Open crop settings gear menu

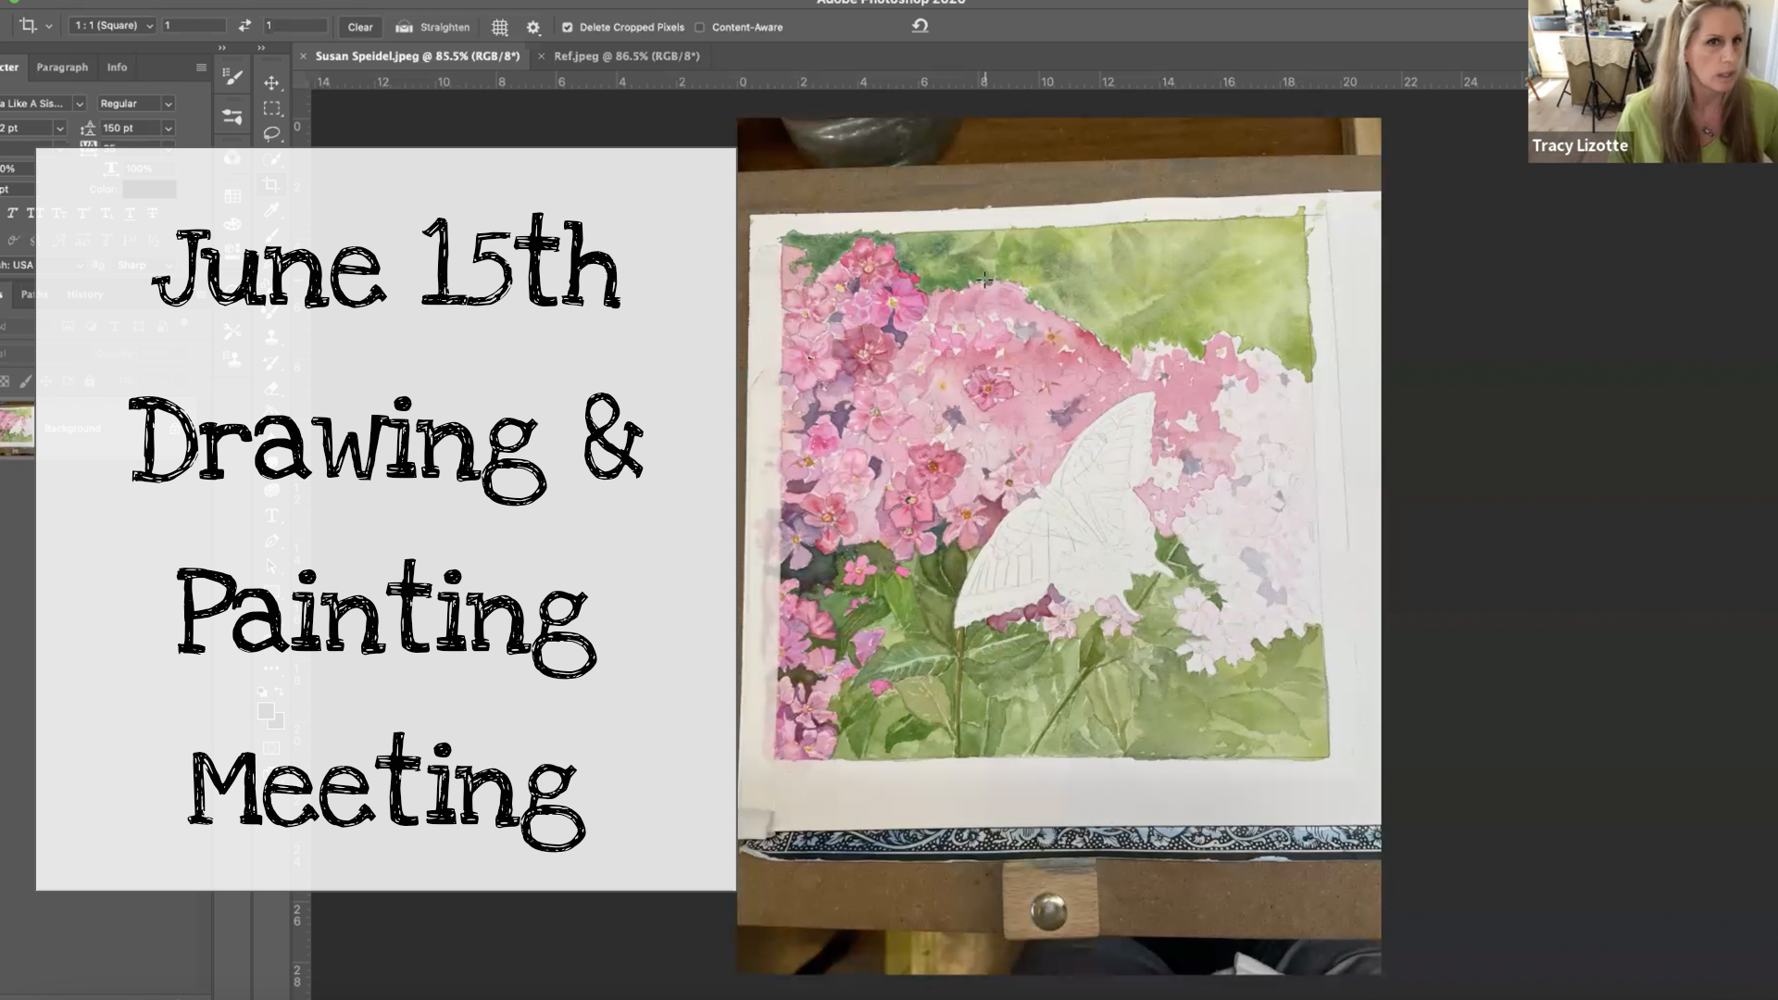point(533,27)
